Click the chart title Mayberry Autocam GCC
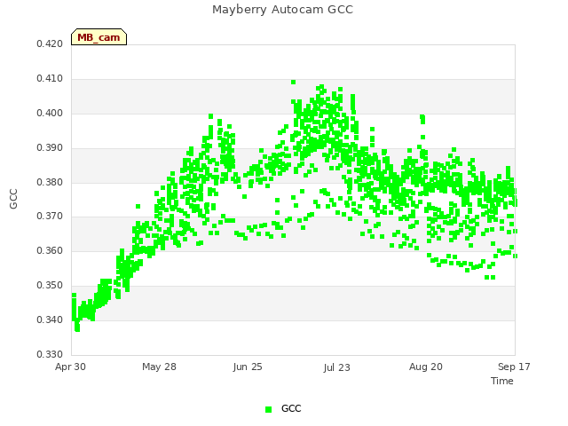Image resolution: width=568 pixels, height=426 pixels. (x=282, y=10)
